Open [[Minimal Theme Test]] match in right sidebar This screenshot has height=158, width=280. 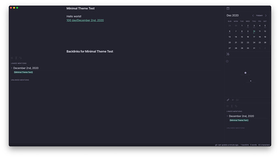pos(239,120)
